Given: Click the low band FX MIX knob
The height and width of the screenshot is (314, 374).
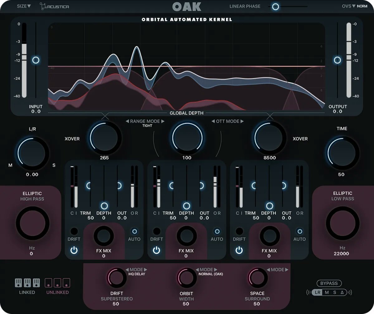Looking at the screenshot, I should 104,236.
